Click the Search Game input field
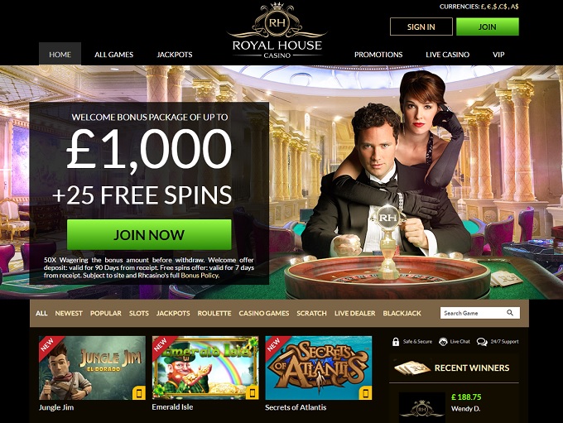The width and height of the screenshot is (563, 423). [x=479, y=313]
